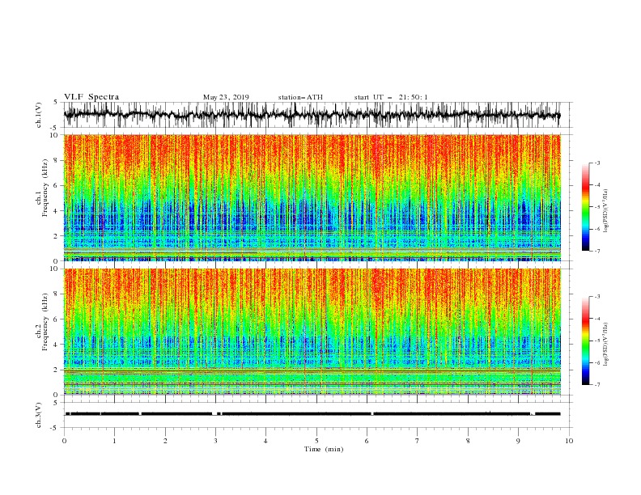The width and height of the screenshot is (641, 495).
Task: Click the ch.3(V) axis label
Action: [39, 415]
